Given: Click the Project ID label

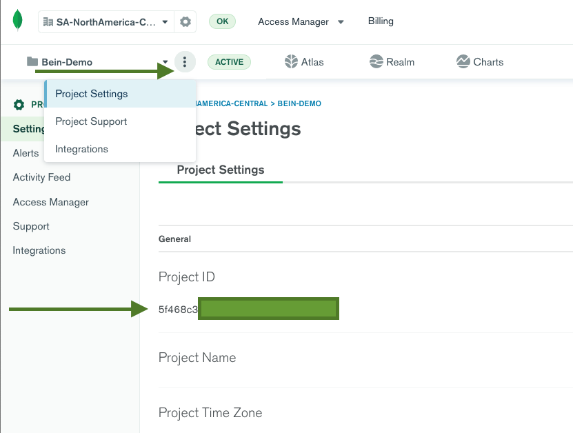Looking at the screenshot, I should coord(187,276).
